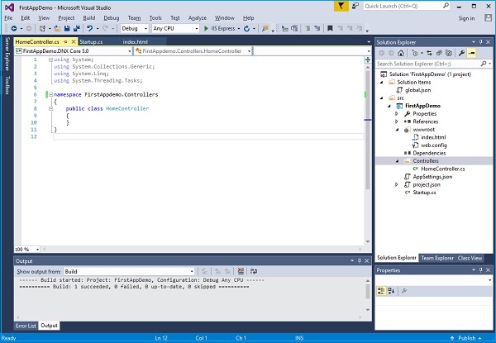Open the editor zoom level 100% control
The height and width of the screenshot is (343, 496).
click(x=23, y=249)
